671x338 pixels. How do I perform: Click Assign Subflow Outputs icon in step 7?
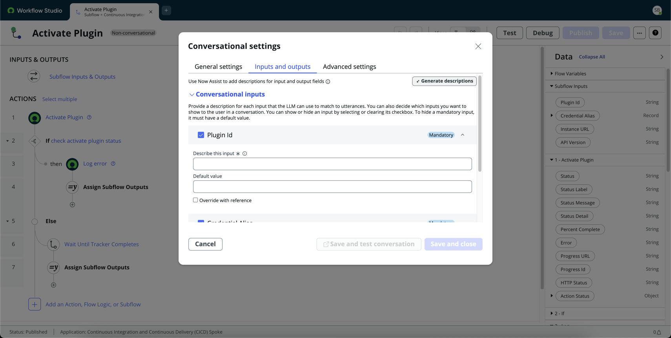tap(53, 267)
